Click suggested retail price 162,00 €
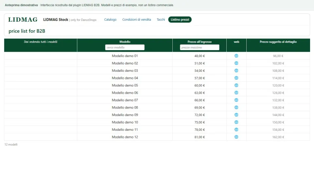The image size is (314, 177). click(x=278, y=137)
